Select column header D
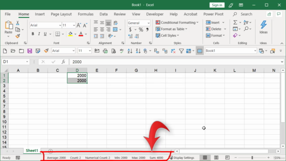Screen dimensions: 286x161 [77, 70]
